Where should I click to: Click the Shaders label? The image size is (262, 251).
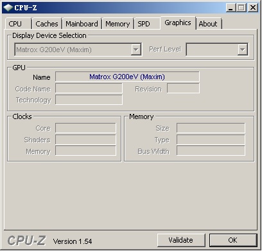(x=37, y=140)
